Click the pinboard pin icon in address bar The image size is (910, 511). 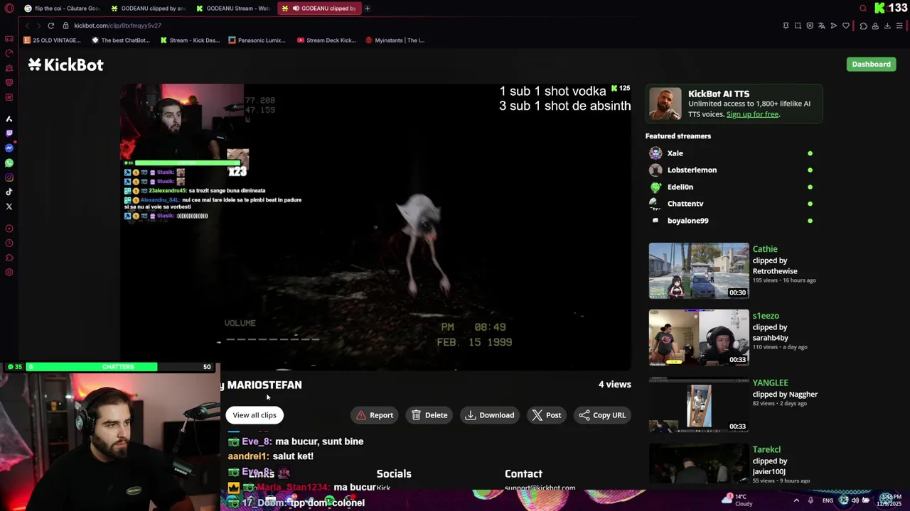tap(786, 26)
